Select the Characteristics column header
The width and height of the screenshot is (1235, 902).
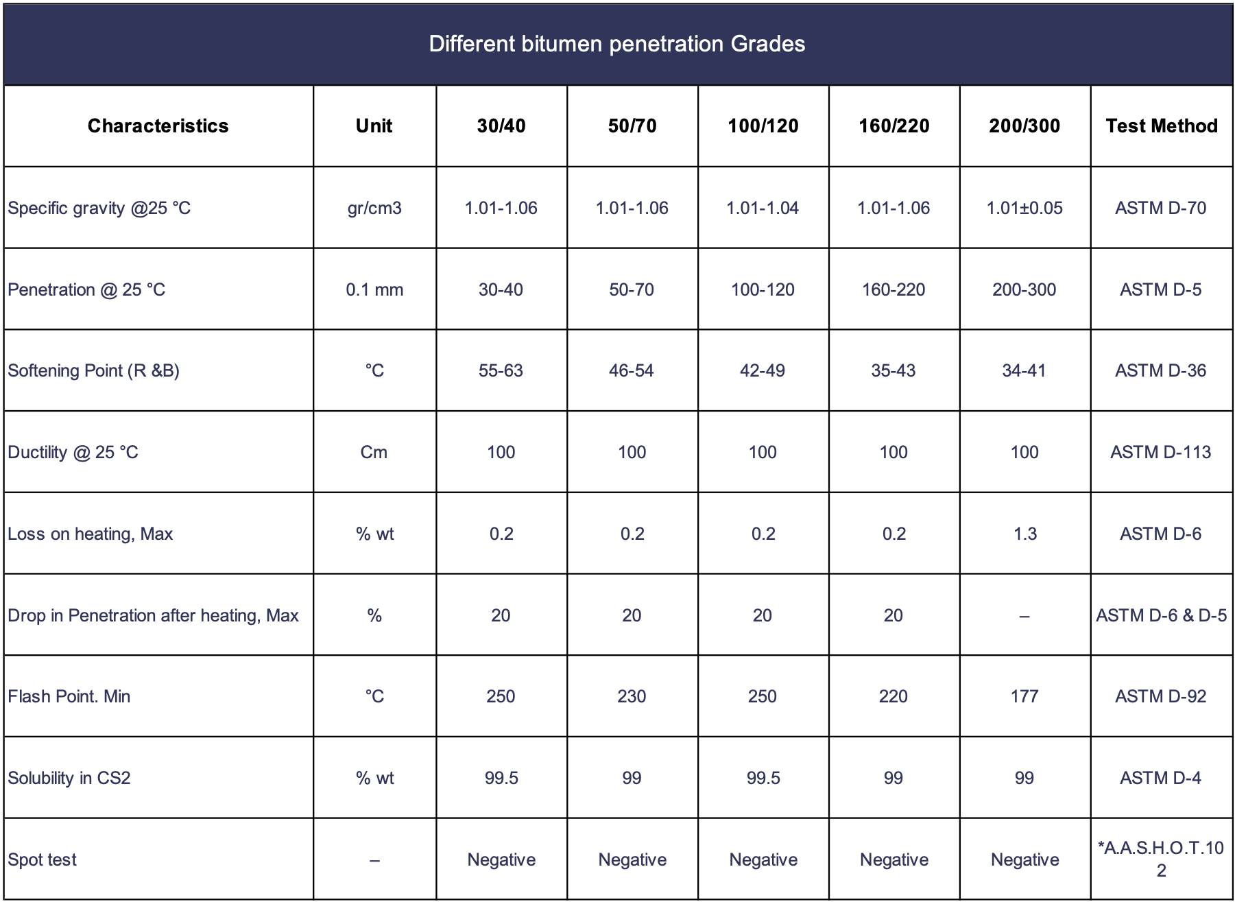tap(158, 126)
